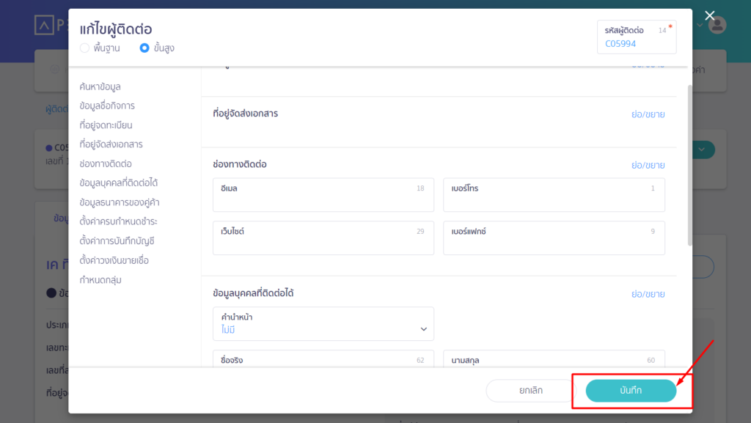Collapse the ที่อยู่จัดส่งเอกสาร section
The image size is (751, 423).
pos(648,114)
